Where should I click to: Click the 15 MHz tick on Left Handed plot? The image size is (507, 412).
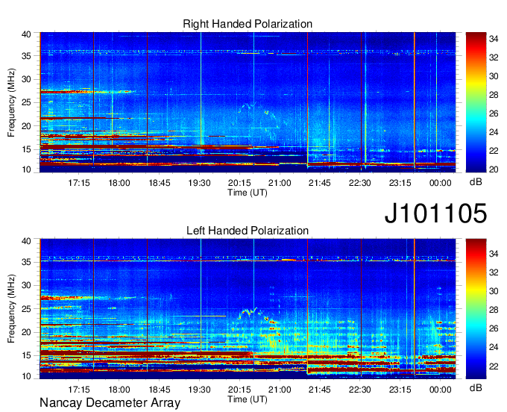pos(26,356)
